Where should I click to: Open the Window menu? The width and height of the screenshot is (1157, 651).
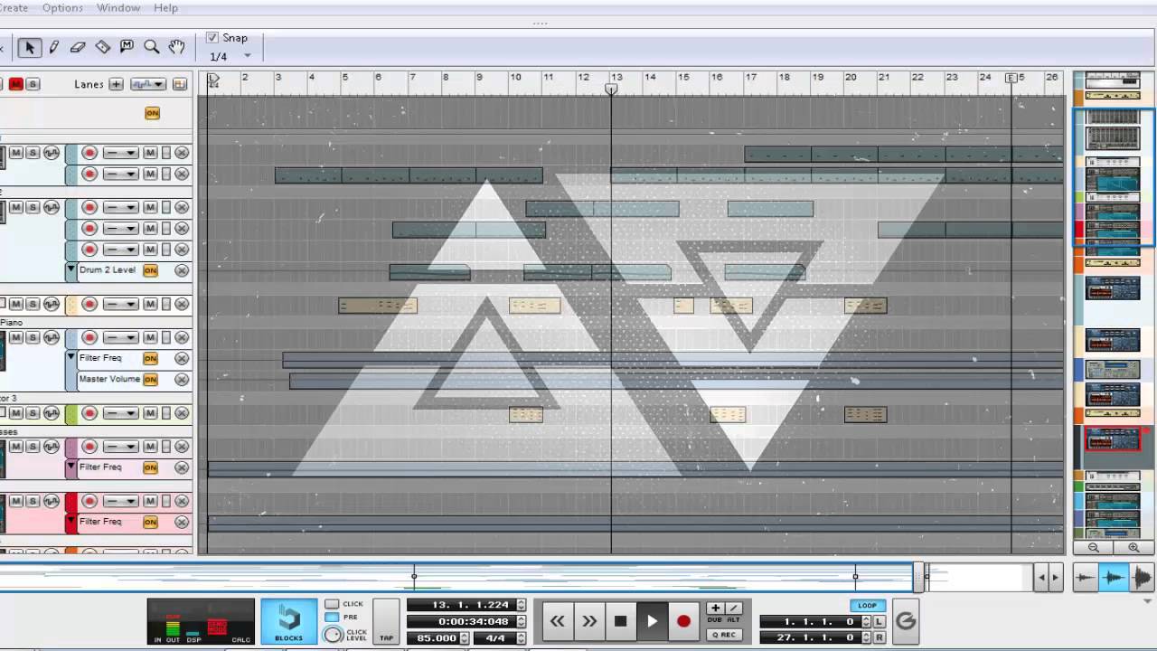pos(118,8)
